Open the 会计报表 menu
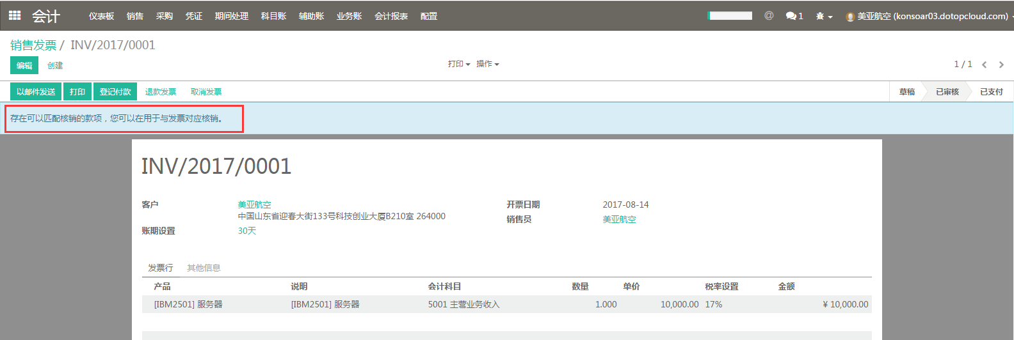This screenshot has height=340, width=1014. coord(391,16)
